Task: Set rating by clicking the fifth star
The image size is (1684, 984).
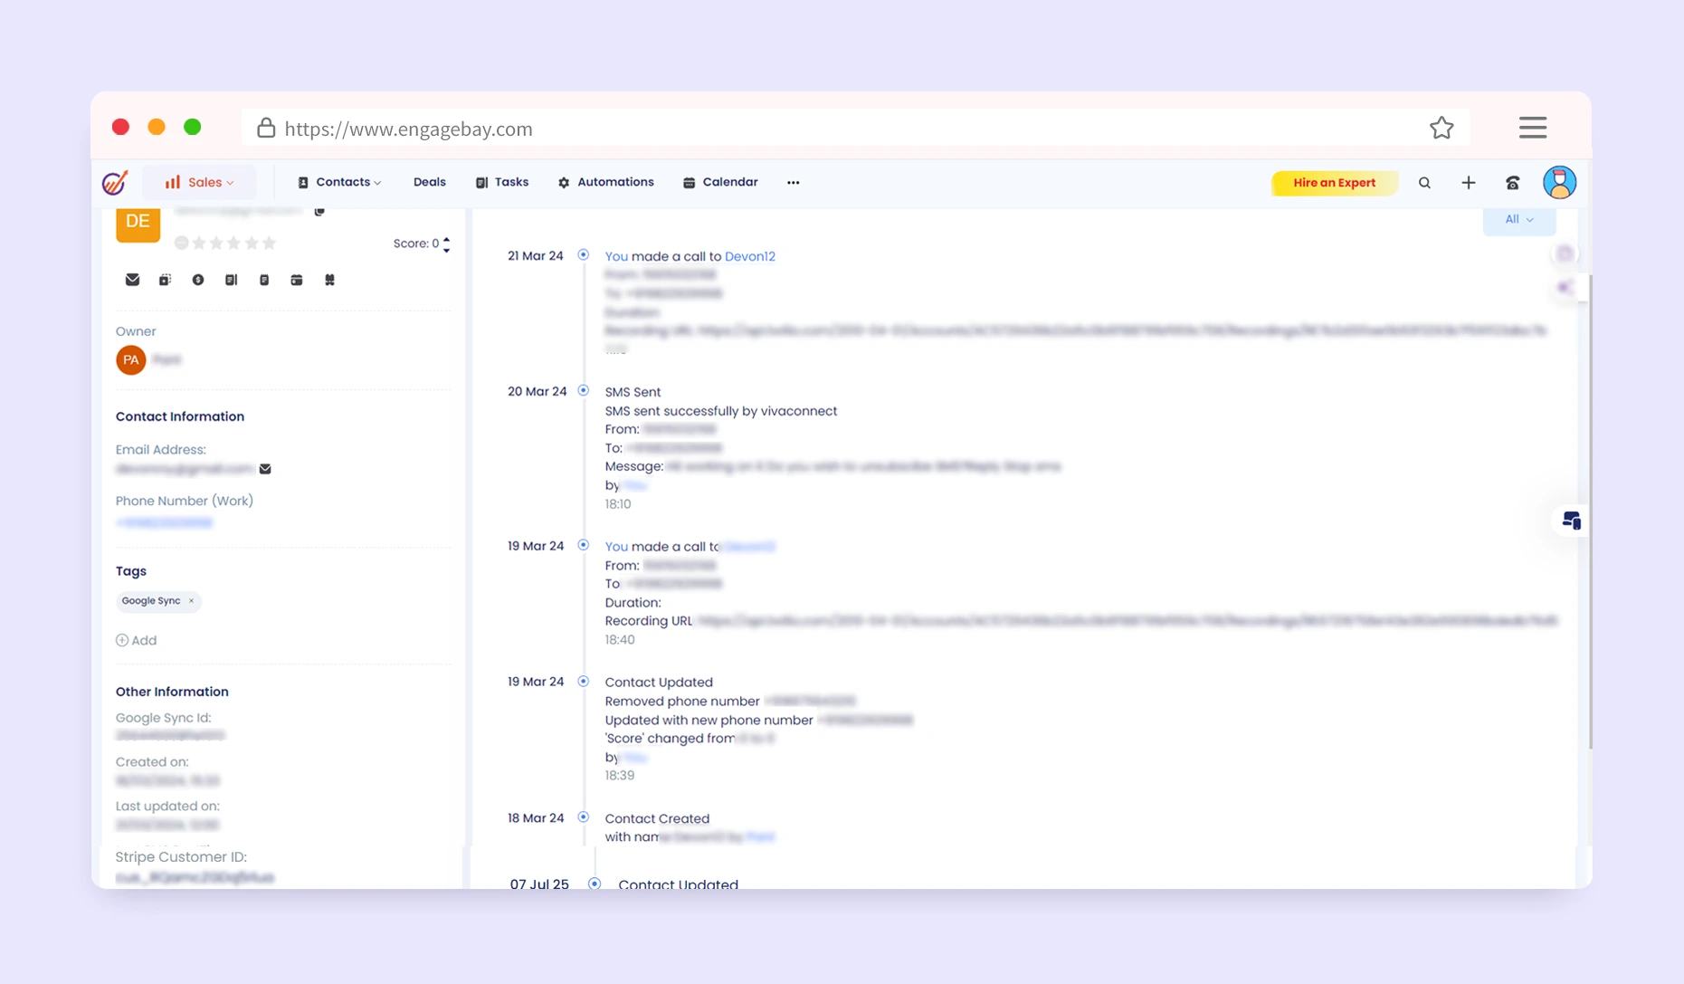Action: [x=269, y=243]
